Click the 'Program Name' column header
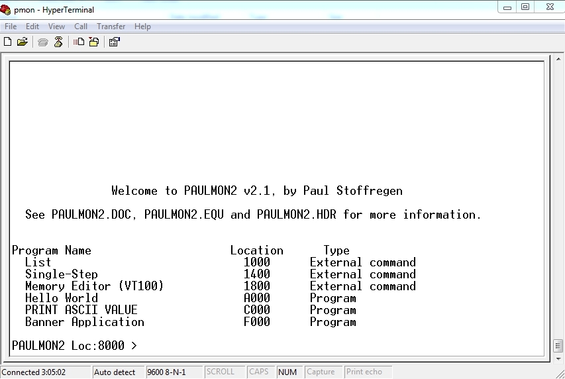The width and height of the screenshot is (565, 379). (x=52, y=250)
